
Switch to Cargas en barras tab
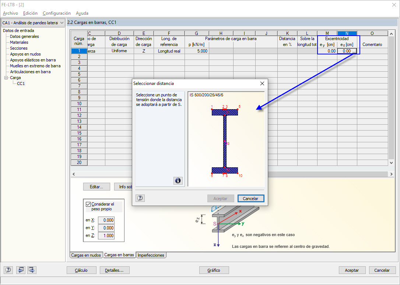click(119, 255)
